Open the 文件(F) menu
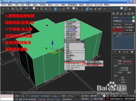Image resolution: width=137 pixels, height=101 pixels. pos(3,5)
